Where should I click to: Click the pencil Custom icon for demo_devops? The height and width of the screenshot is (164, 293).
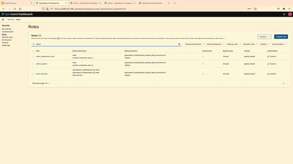coord(268,74)
